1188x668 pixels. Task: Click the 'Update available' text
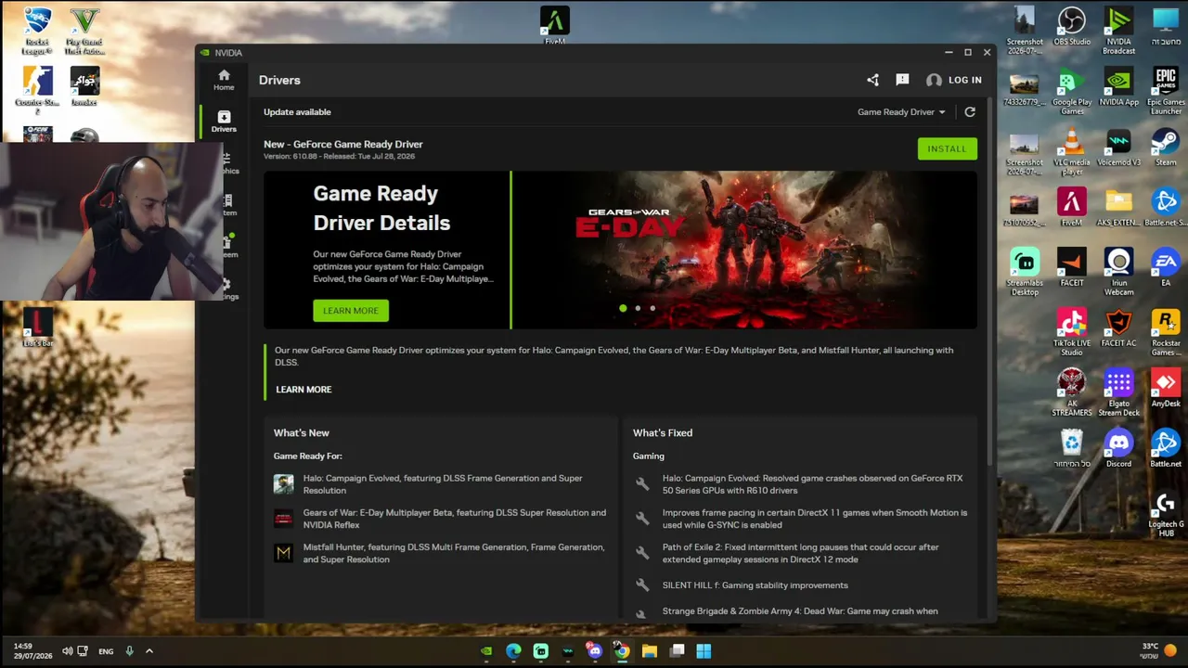(297, 112)
